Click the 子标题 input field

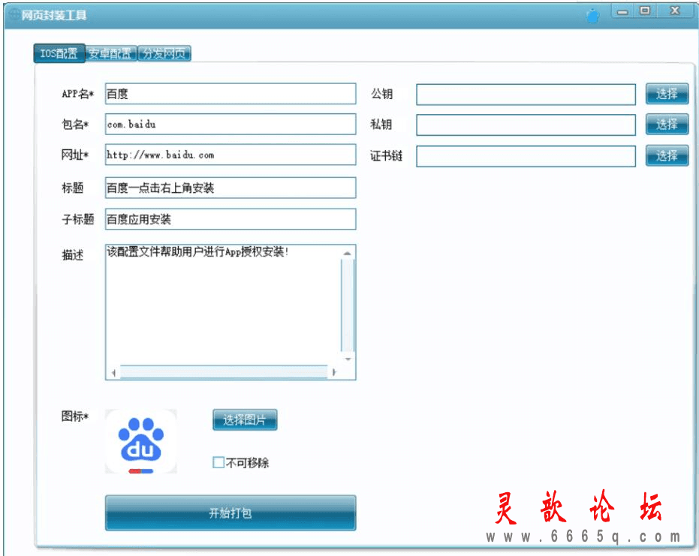(230, 219)
